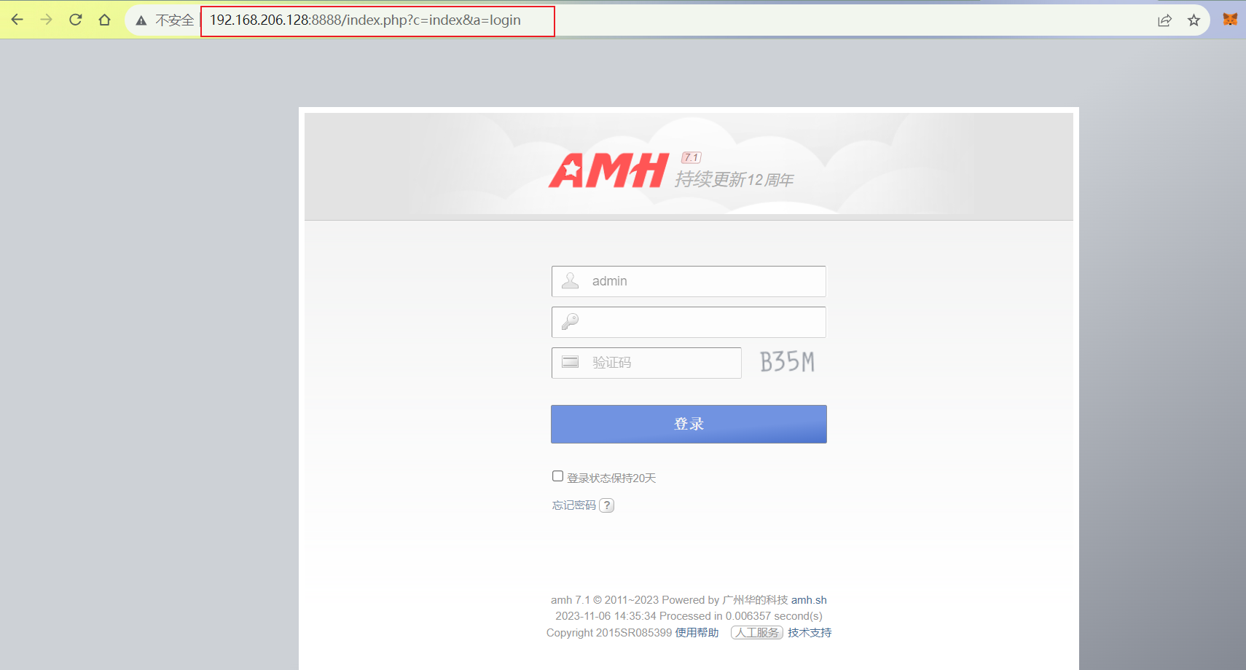Open the 忘记密码 link

pyautogui.click(x=574, y=505)
